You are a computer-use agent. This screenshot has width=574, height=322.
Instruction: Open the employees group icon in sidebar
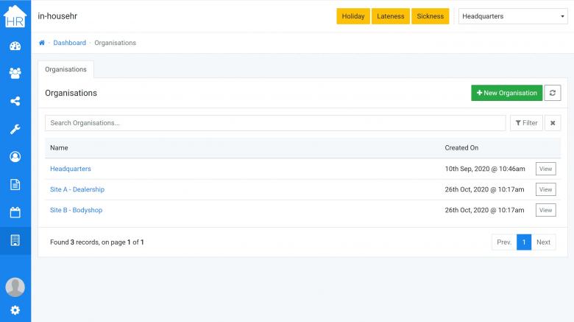[x=15, y=73]
